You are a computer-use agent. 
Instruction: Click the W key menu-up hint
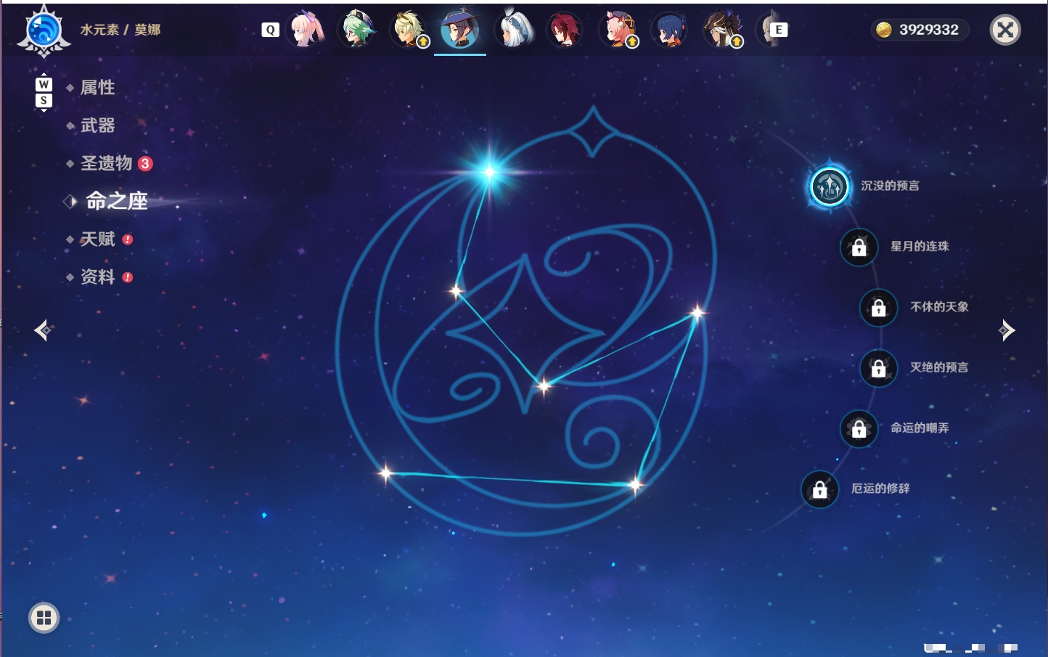[44, 83]
